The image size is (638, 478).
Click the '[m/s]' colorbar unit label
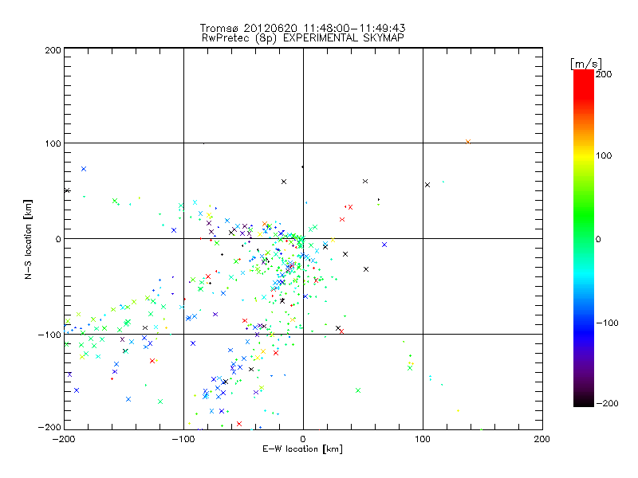tap(585, 64)
